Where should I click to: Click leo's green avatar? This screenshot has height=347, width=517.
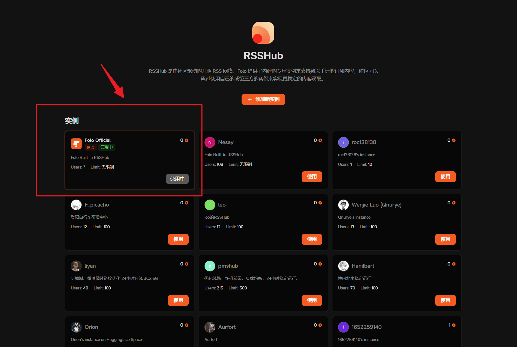(210, 205)
